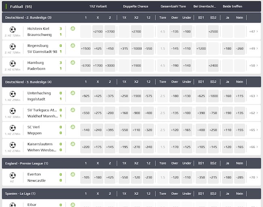Expand +47 more markets for Holstein Kiel
Viewport: 263px width, 207px height.
point(253,31)
